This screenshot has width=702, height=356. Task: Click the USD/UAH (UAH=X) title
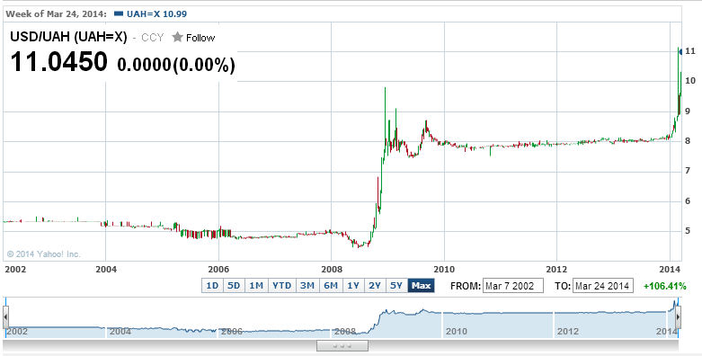point(69,37)
